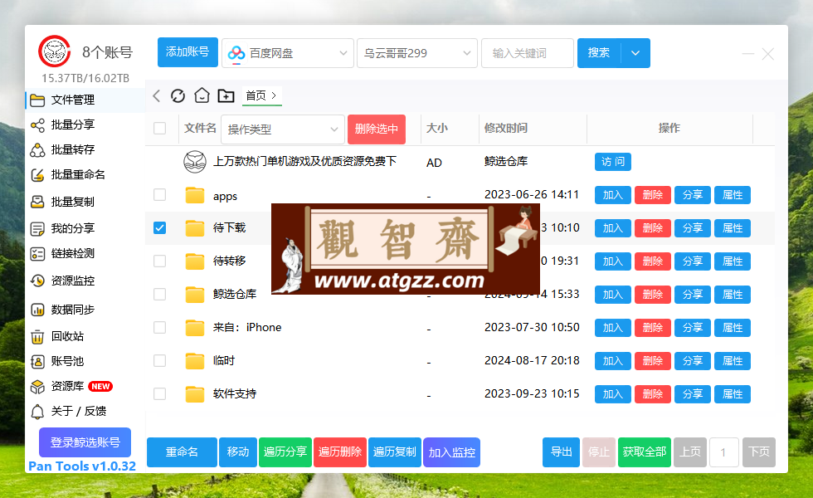Click the 批量重命名 edit icon
The image size is (813, 498).
37,175
